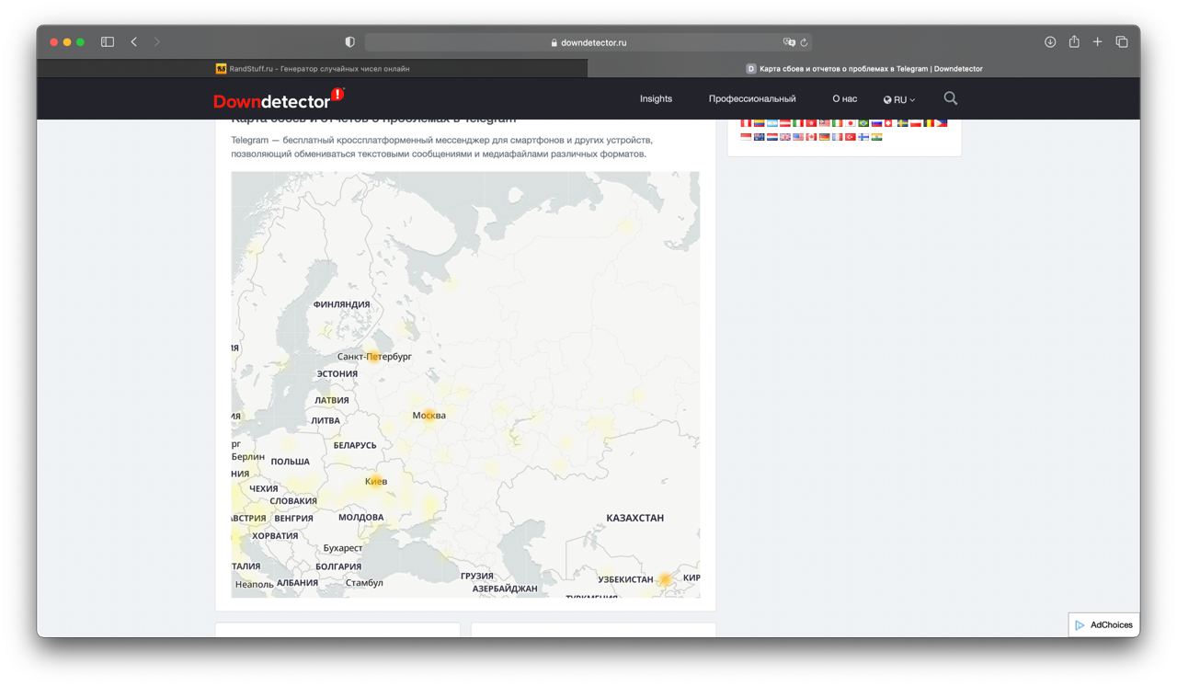This screenshot has height=686, width=1177.
Task: Open the Privacy Report shield icon
Action: click(349, 42)
